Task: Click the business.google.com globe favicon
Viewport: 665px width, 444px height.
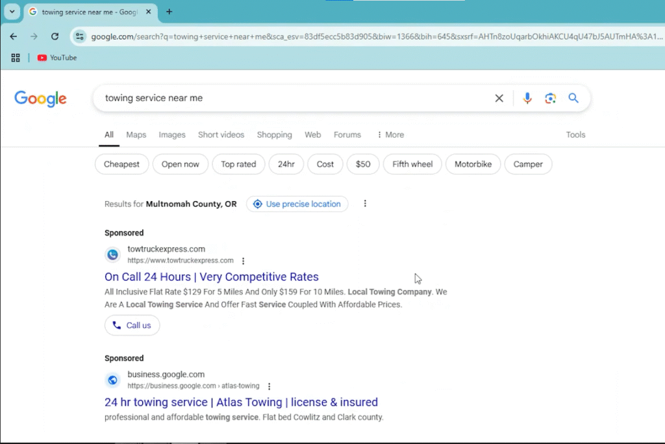Action: (112, 380)
